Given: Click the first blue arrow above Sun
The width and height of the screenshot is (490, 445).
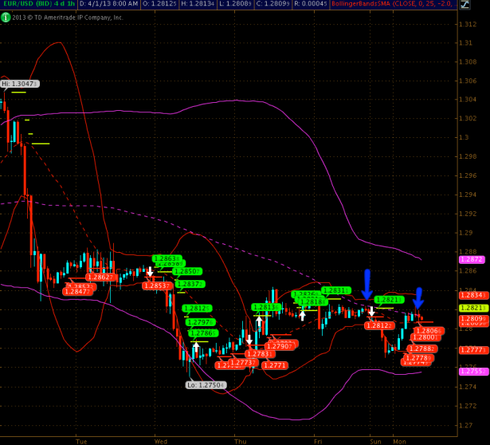Looking at the screenshot, I should (x=367, y=284).
